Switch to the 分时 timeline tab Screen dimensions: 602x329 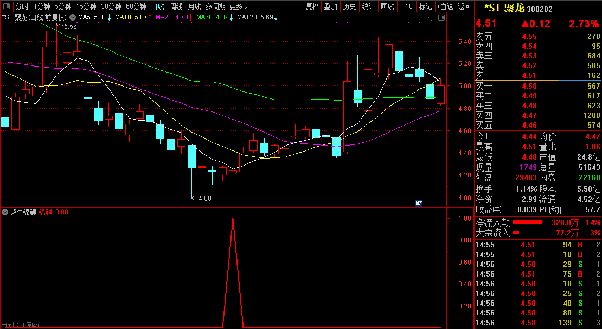(x=22, y=6)
